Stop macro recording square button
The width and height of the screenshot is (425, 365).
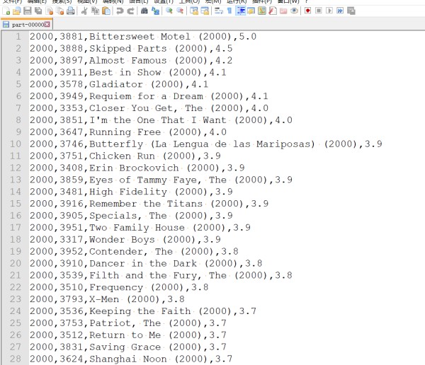pyautogui.click(x=319, y=11)
